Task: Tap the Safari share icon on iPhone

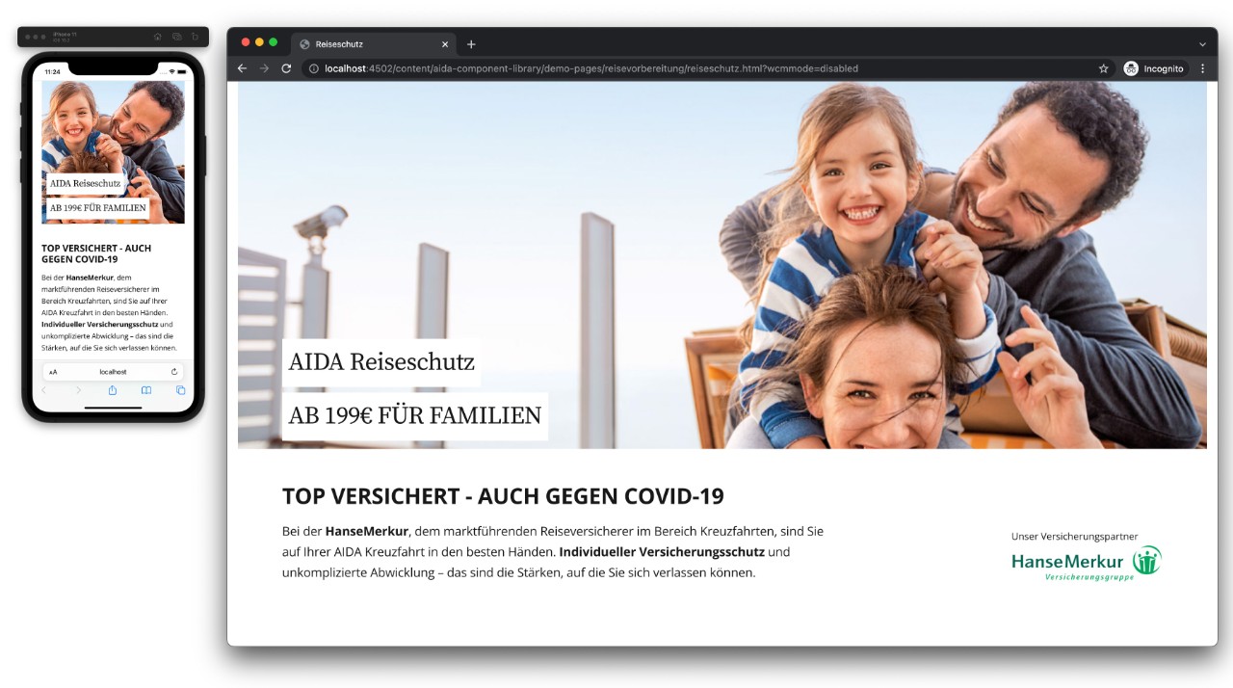Action: pyautogui.click(x=113, y=390)
